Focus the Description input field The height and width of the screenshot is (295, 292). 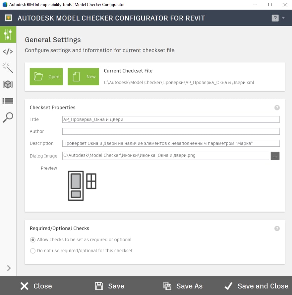click(x=171, y=143)
